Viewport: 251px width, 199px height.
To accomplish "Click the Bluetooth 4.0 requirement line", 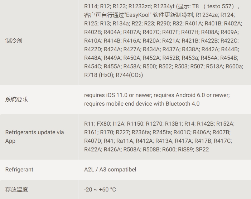I will pyautogui.click(x=142, y=104).
